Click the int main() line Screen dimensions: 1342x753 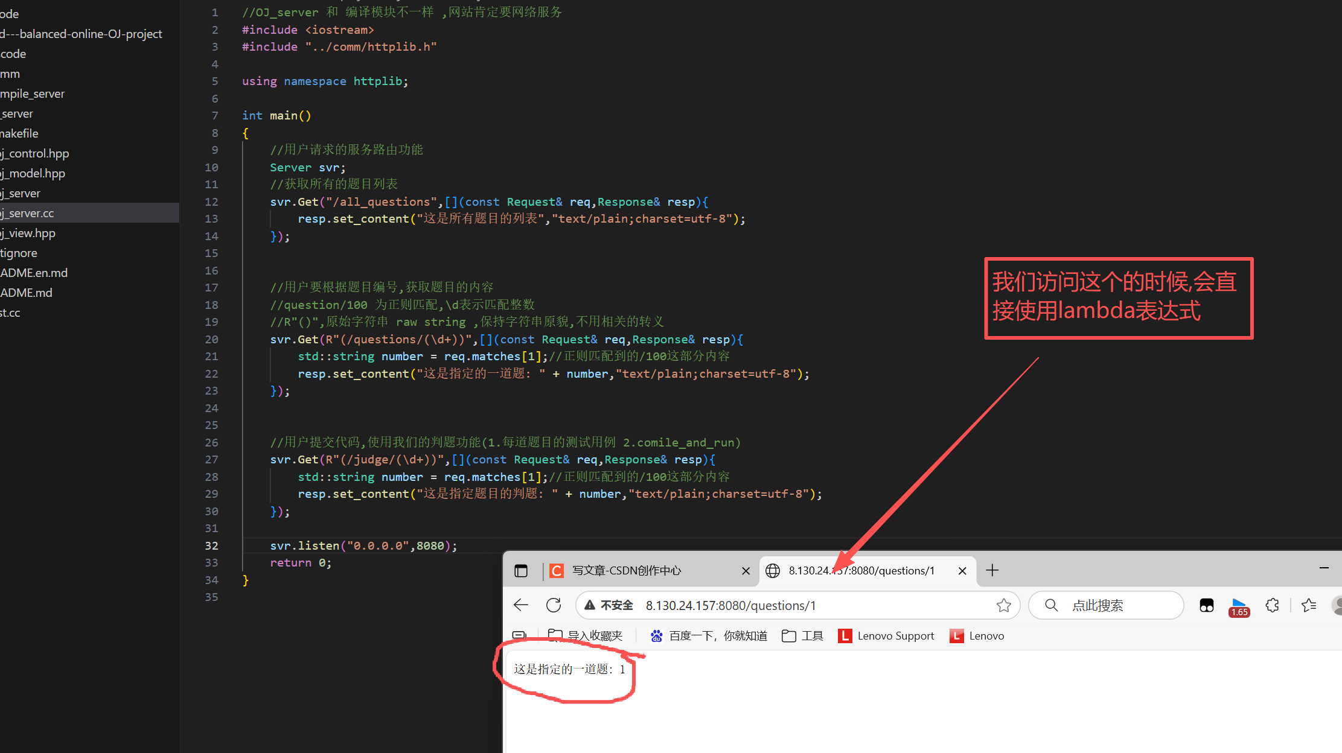tap(276, 115)
